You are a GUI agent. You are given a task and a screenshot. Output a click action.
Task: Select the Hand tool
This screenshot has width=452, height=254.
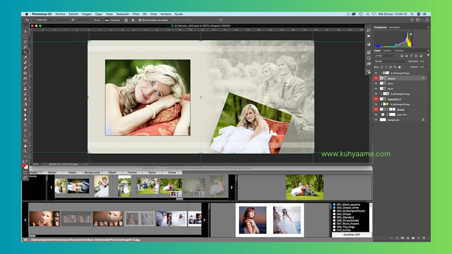pyautogui.click(x=25, y=146)
